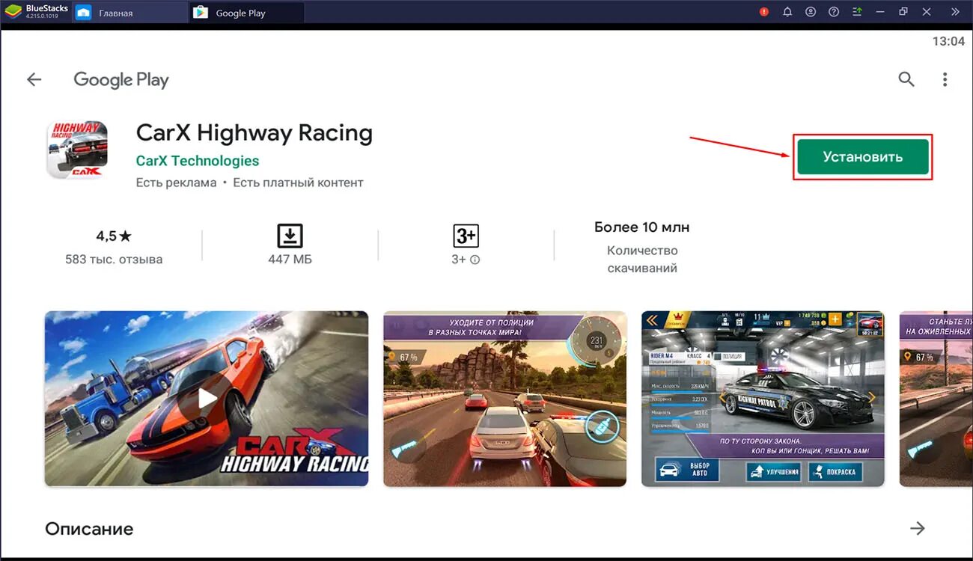Open the police chase screenshot

click(505, 399)
